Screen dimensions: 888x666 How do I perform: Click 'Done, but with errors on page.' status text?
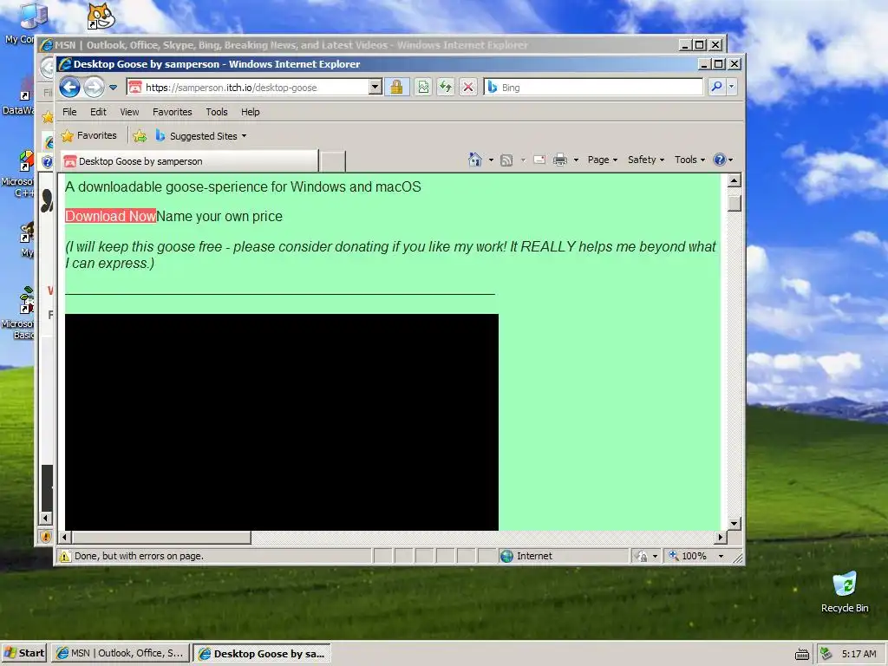point(139,556)
